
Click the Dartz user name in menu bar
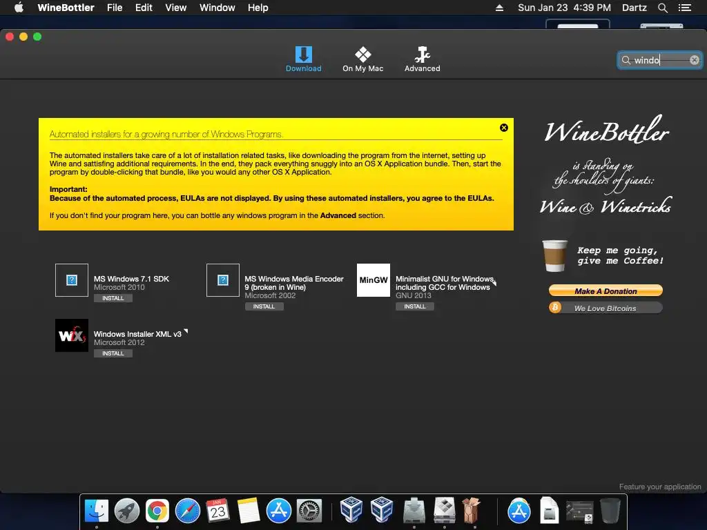(634, 8)
